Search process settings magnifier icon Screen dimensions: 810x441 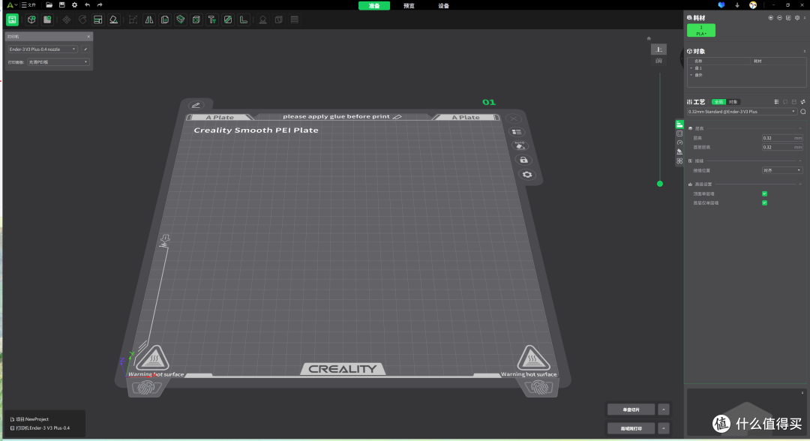(802, 112)
